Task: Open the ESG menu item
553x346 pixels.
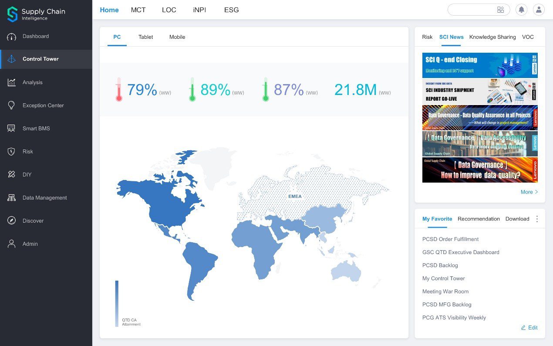Action: 231,10
